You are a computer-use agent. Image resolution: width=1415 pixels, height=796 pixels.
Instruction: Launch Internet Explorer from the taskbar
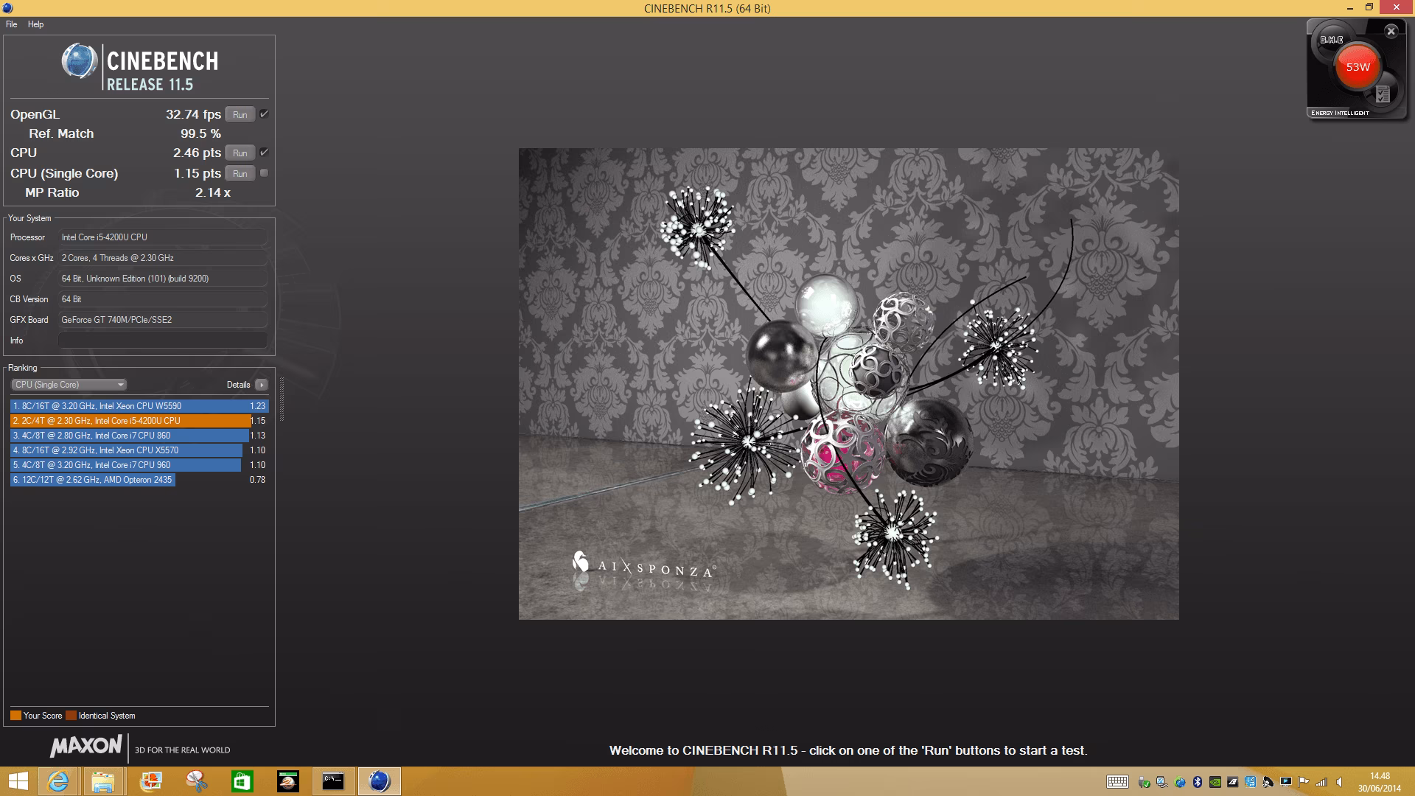pos(58,781)
